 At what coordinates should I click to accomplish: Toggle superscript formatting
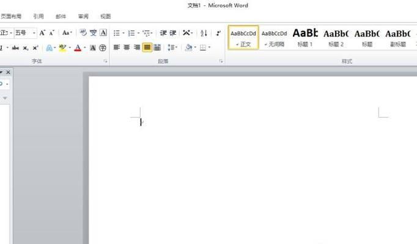[35, 48]
